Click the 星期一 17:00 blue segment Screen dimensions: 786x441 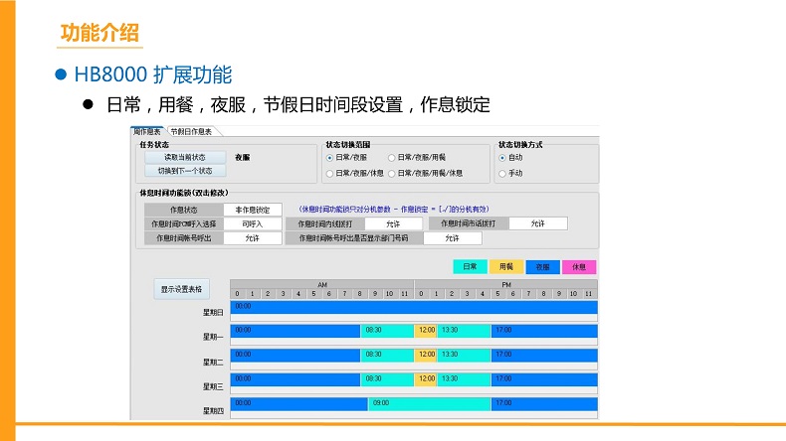[x=544, y=331]
